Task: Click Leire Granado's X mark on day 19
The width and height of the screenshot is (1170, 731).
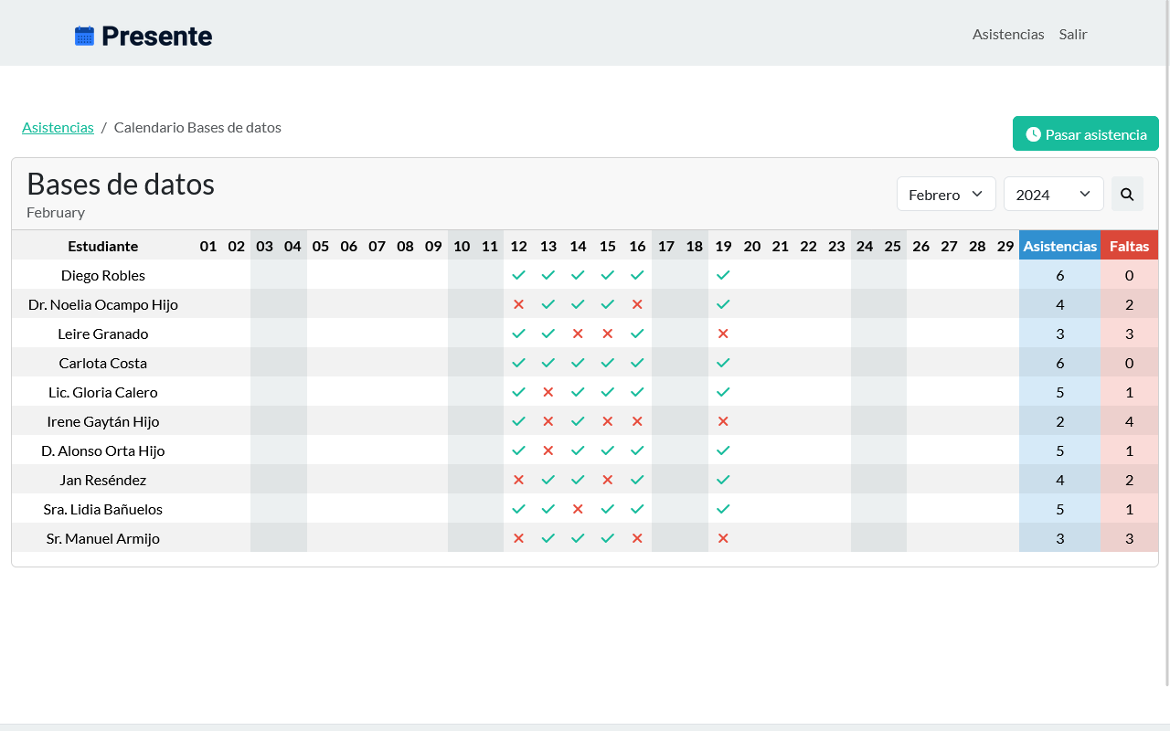Action: point(723,334)
